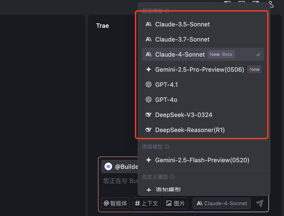The width and height of the screenshot is (284, 216).
Task: Pick GPT-4o in the model dropdown
Action: [166, 100]
